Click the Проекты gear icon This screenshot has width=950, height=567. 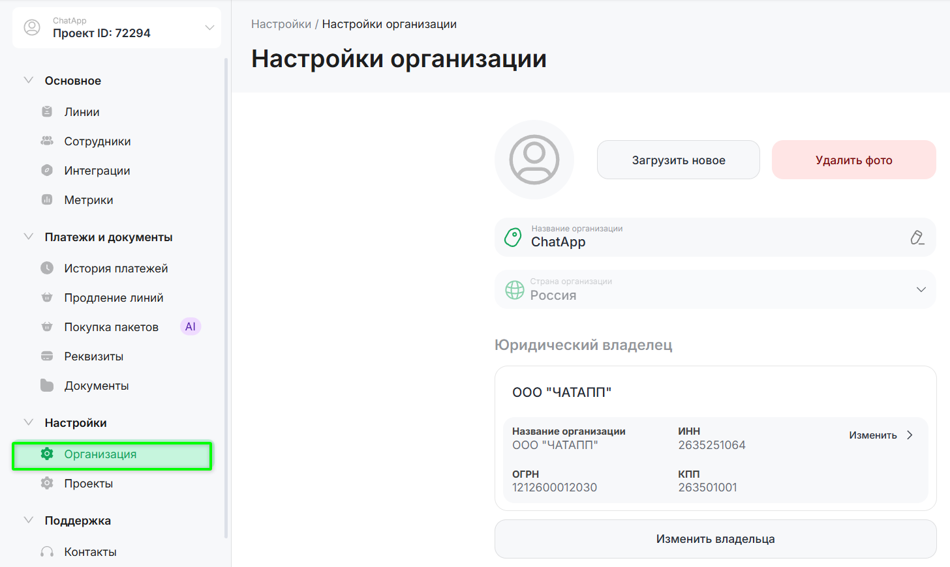click(47, 484)
